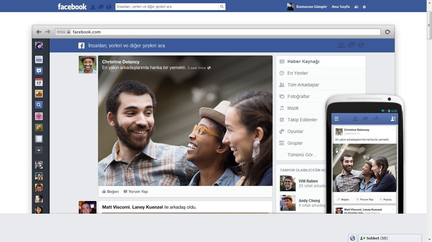Click globe icon beside Sohbet bar
This screenshot has height=242, width=432.
click(x=353, y=238)
